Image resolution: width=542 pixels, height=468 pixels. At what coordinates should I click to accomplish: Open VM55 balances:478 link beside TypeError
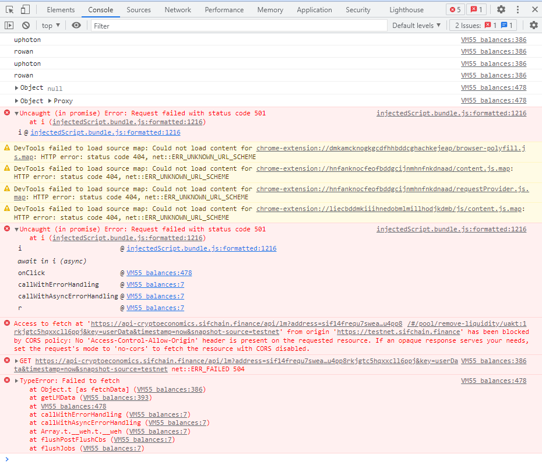(x=494, y=381)
